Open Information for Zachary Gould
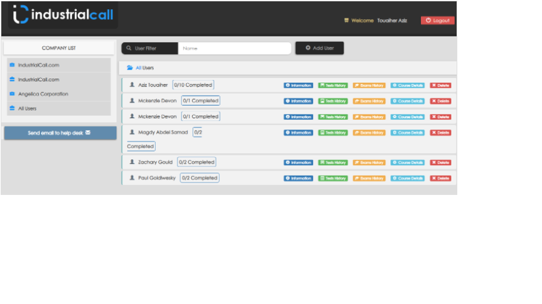 coord(298,163)
